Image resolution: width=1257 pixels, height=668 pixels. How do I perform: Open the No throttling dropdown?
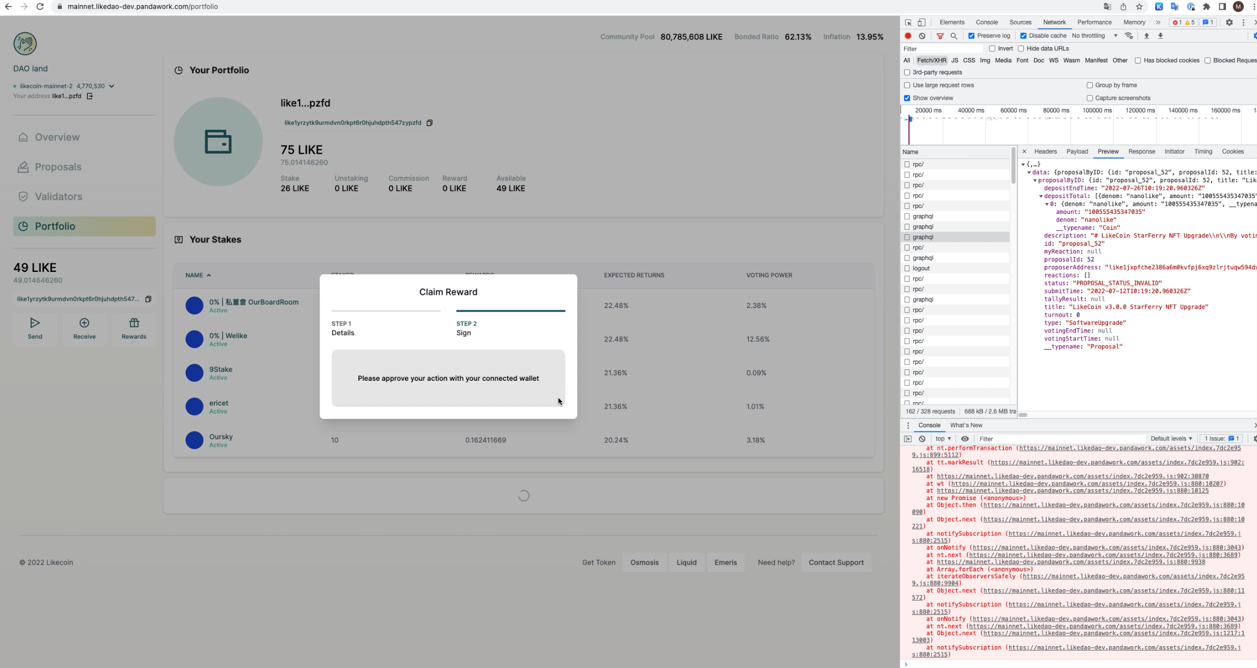click(1095, 36)
